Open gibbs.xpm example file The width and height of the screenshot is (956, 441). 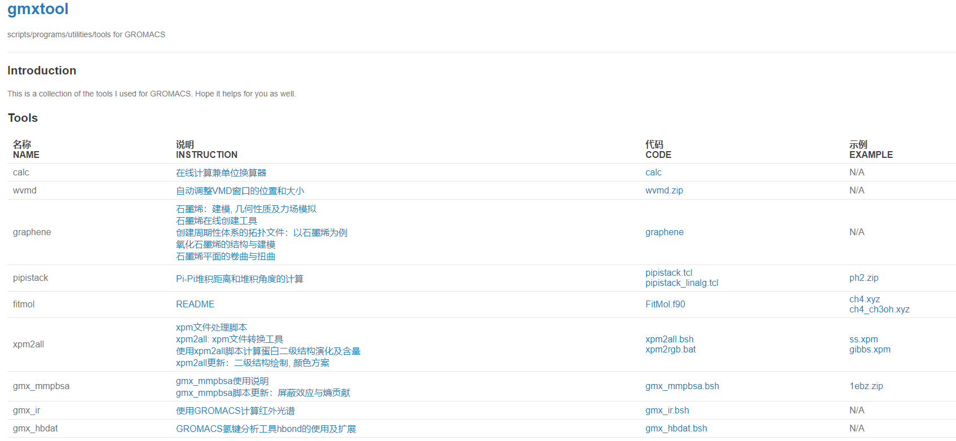pyautogui.click(x=870, y=350)
